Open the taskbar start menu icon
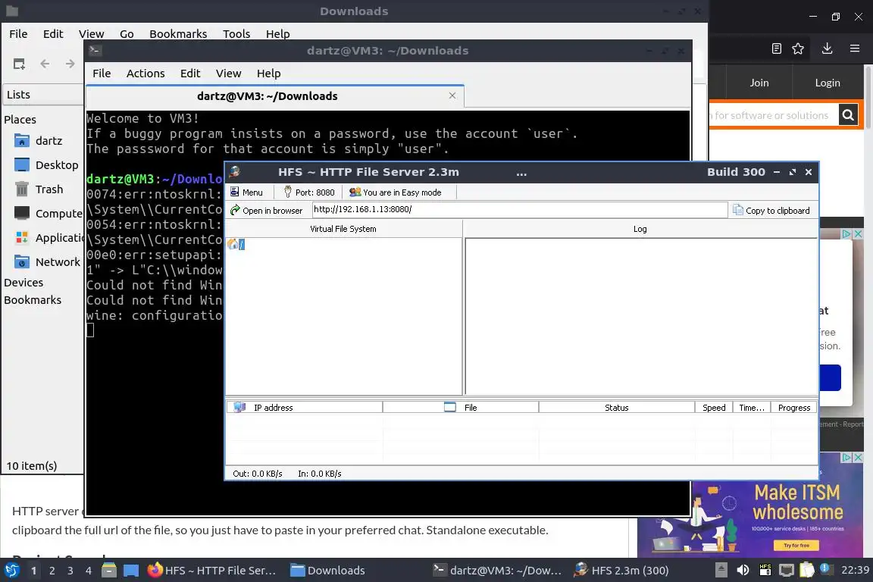Screen dimensions: 873x582 [11, 571]
